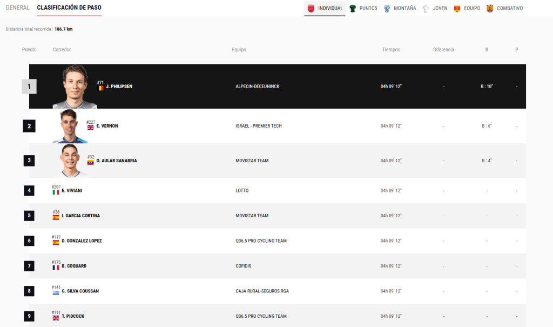Click the Tiempos column header
Image resolution: width=553 pixels, height=327 pixels.
(391, 50)
